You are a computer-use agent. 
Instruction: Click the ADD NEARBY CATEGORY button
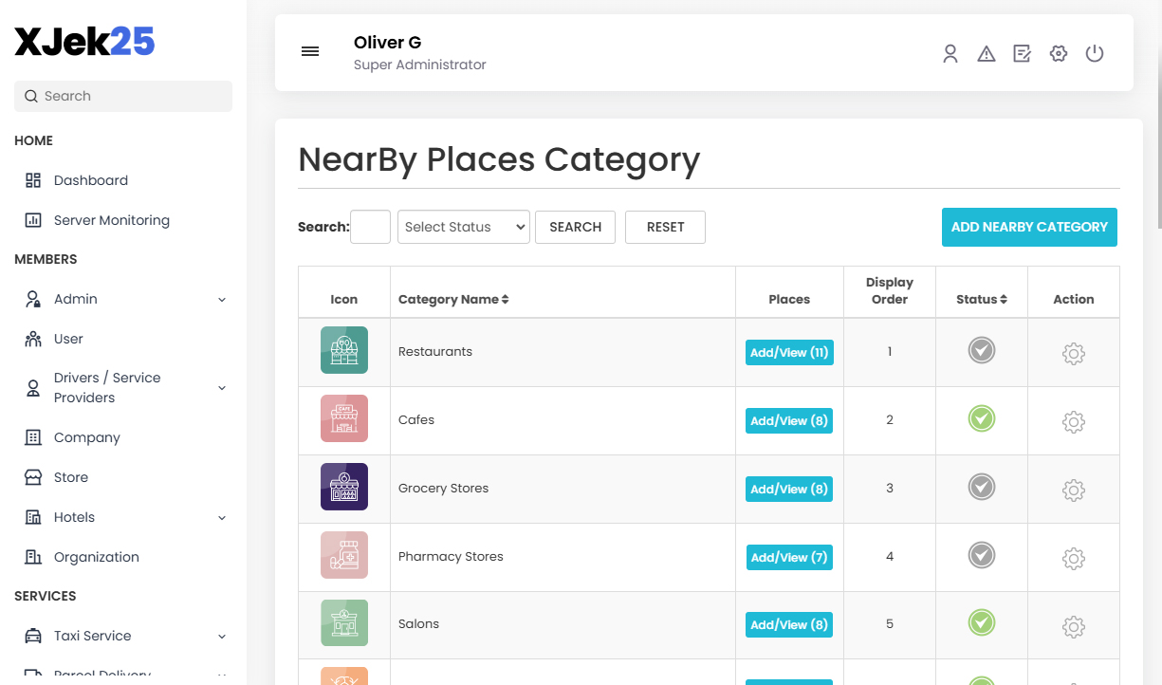1028,227
